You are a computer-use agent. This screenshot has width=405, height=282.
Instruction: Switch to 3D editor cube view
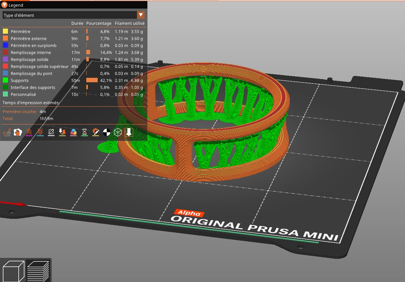[x=13, y=271]
